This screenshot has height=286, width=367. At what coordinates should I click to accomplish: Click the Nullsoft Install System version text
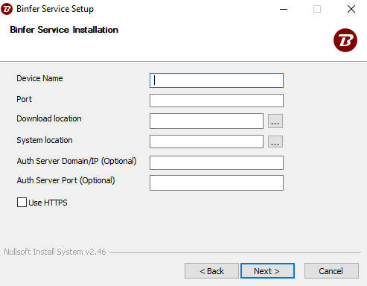(55, 252)
